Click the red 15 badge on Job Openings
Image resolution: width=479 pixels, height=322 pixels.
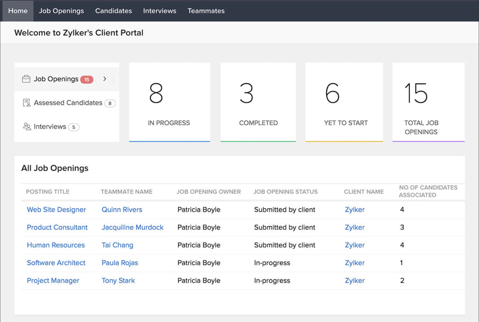coord(87,80)
